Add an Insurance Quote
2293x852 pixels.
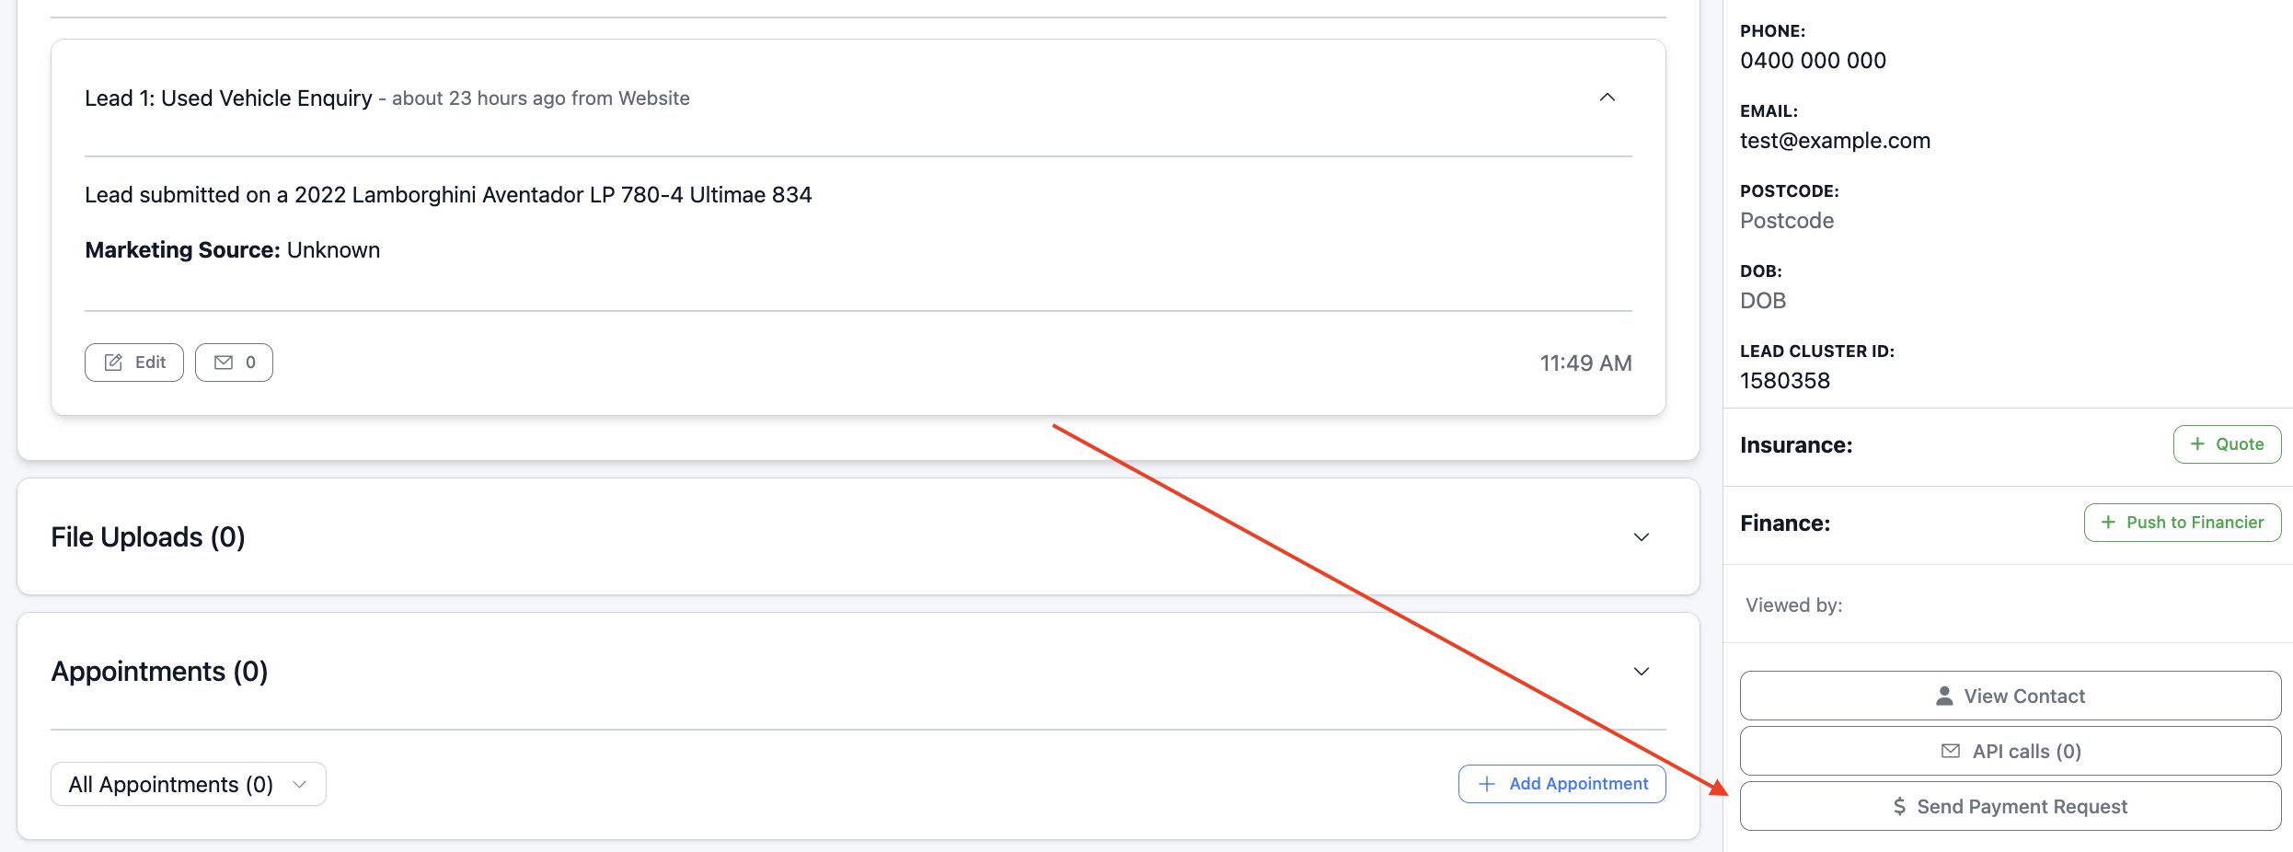(x=2226, y=444)
